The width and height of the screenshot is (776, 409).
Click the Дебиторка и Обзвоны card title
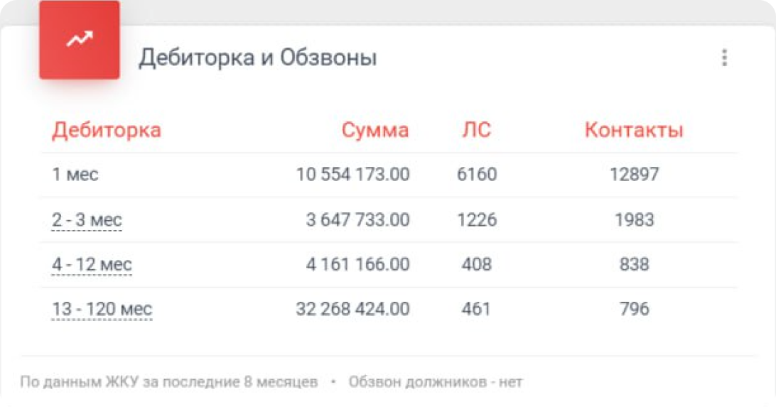click(258, 58)
